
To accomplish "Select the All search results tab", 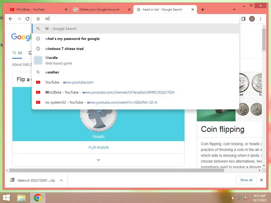I will coord(17,53).
